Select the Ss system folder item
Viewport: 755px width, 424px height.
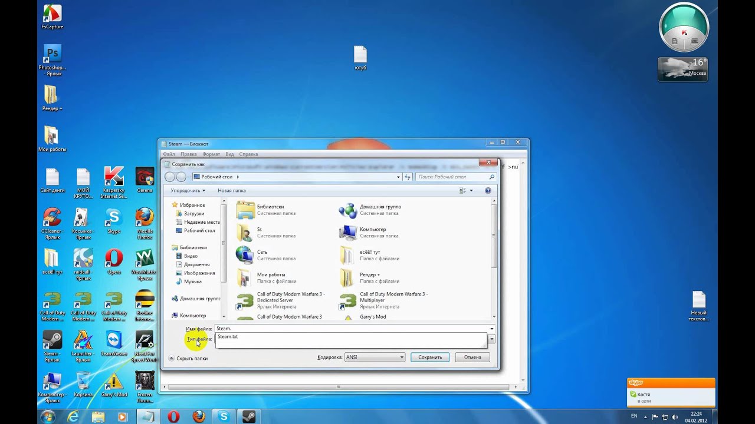(265, 232)
